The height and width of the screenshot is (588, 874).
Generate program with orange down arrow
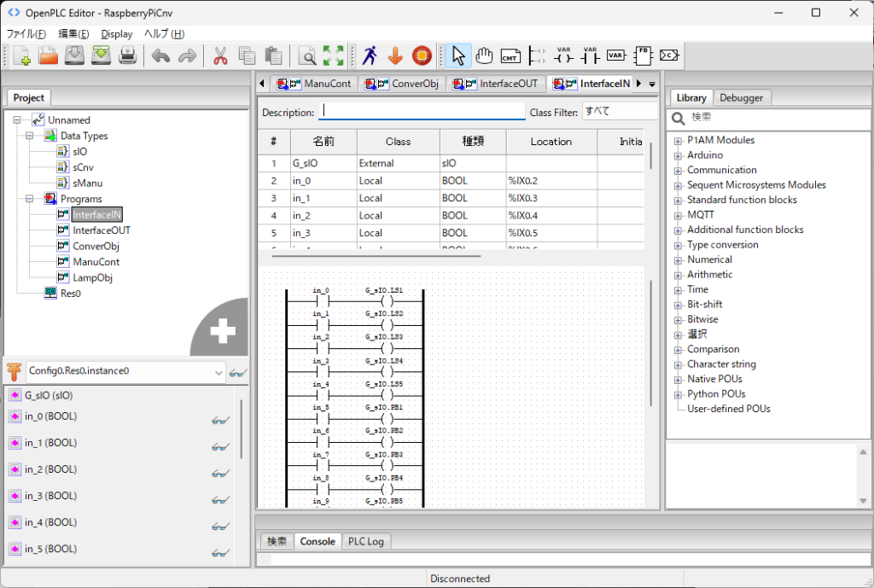click(395, 55)
